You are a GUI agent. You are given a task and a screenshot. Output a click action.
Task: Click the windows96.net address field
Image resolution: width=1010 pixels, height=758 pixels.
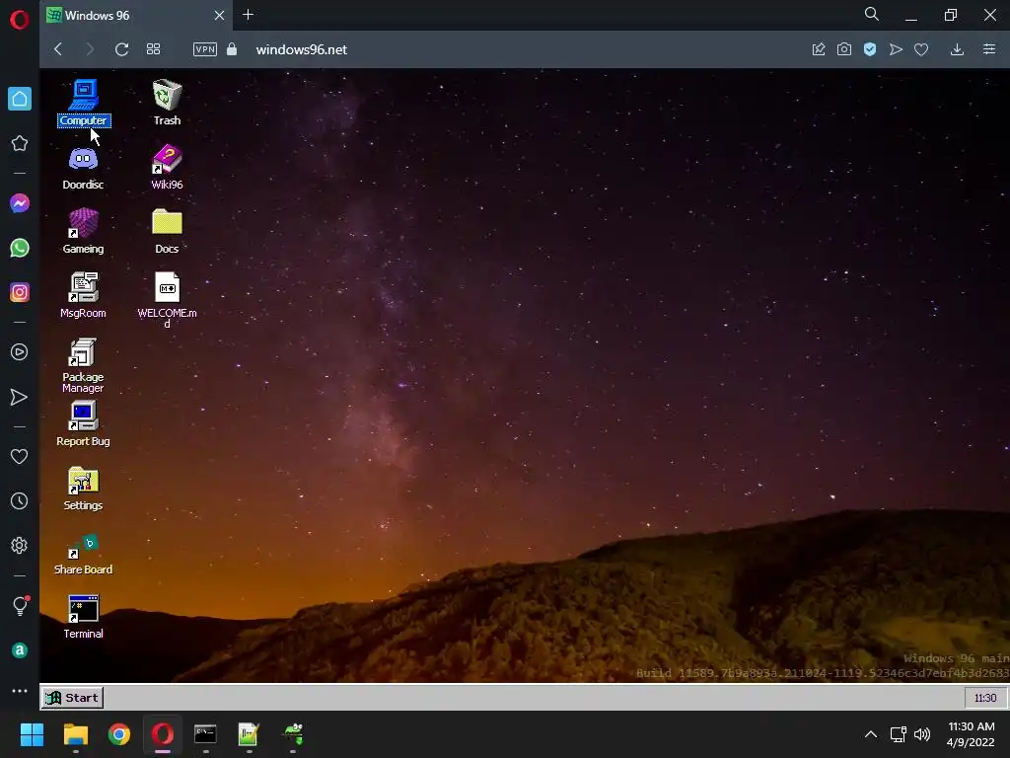click(x=302, y=49)
